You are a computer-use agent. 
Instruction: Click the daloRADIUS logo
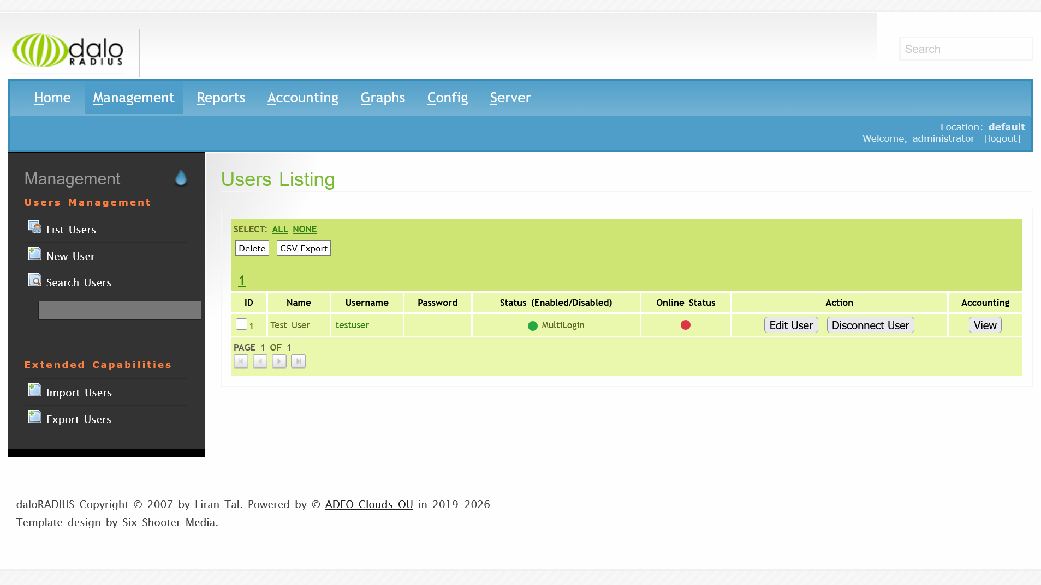(68, 51)
